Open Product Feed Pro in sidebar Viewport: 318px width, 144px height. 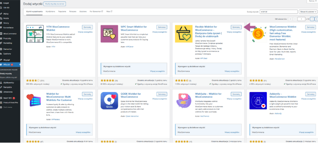click(10, 103)
